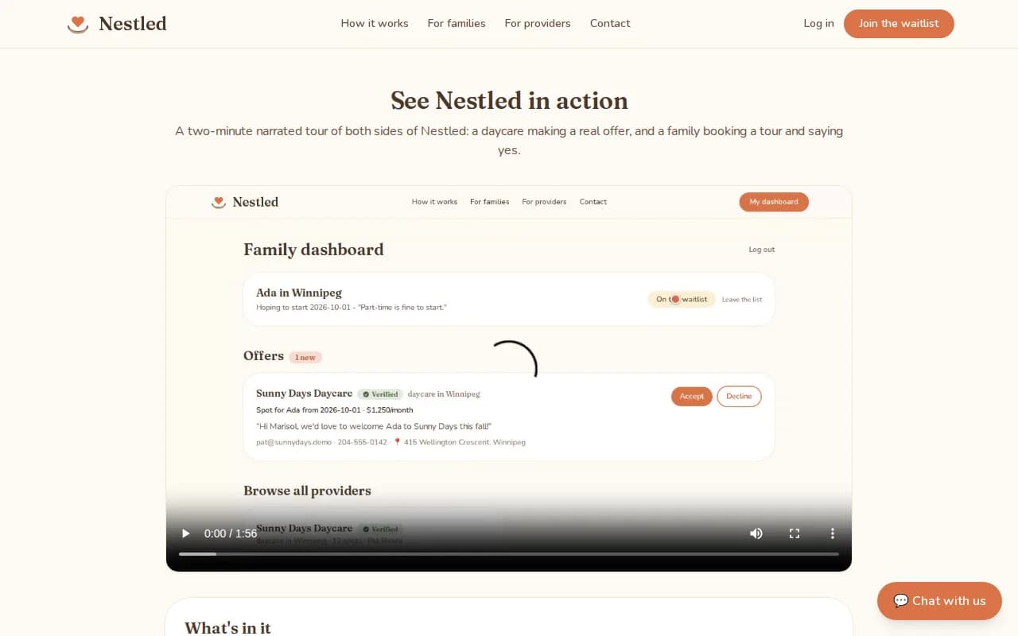Click the chat bubble icon
Screen dimensions: 1018x636
(x=901, y=601)
